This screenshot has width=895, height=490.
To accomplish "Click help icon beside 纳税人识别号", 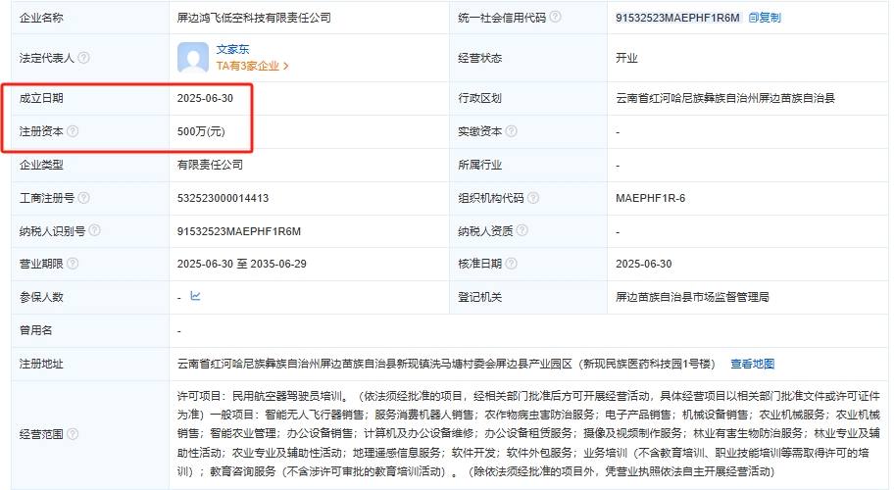I will (95, 230).
